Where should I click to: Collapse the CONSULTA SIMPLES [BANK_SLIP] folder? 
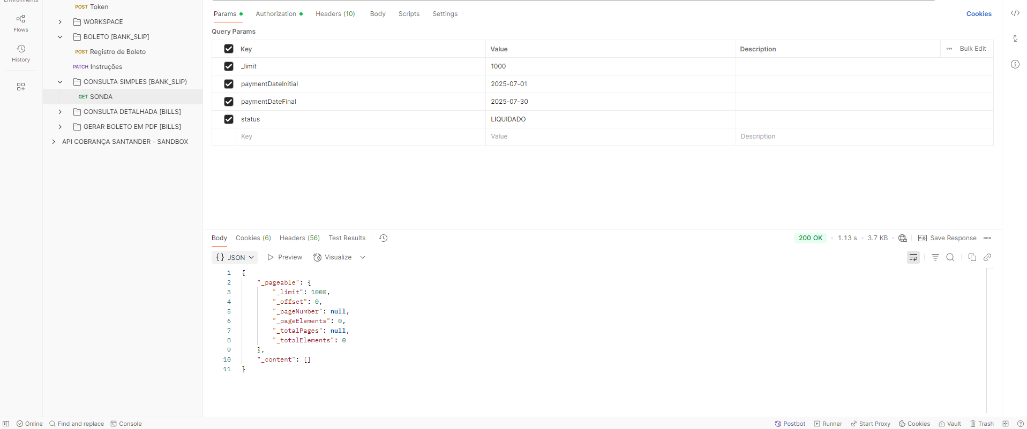coord(60,82)
